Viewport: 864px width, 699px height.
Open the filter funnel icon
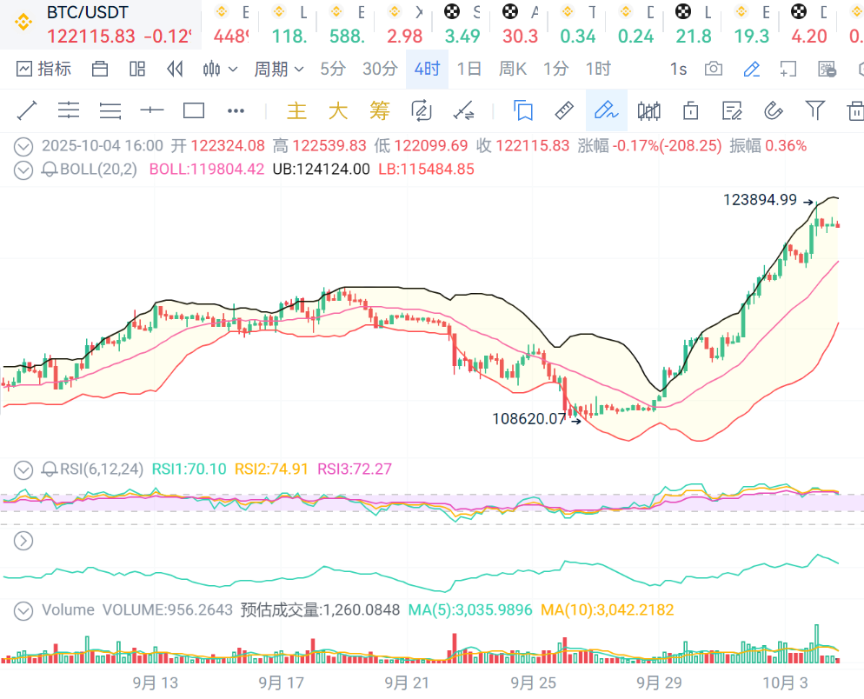coord(814,110)
